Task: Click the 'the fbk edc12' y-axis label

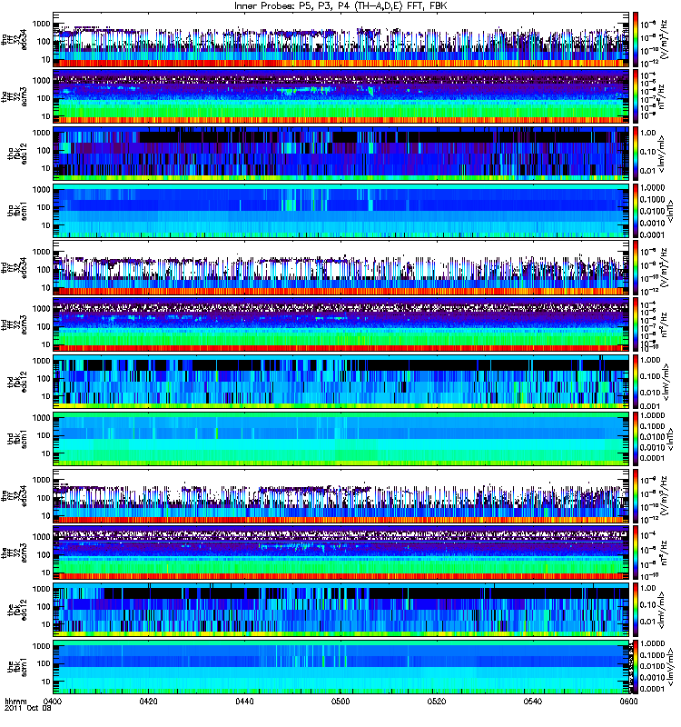Action: coord(17,610)
